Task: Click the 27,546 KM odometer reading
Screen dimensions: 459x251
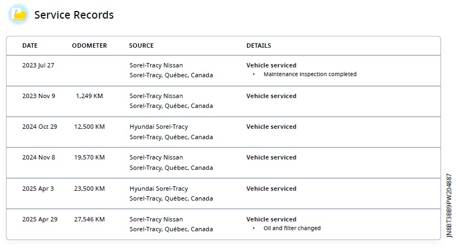Action: pos(89,219)
